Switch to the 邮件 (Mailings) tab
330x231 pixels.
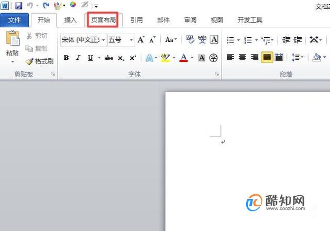coord(163,20)
